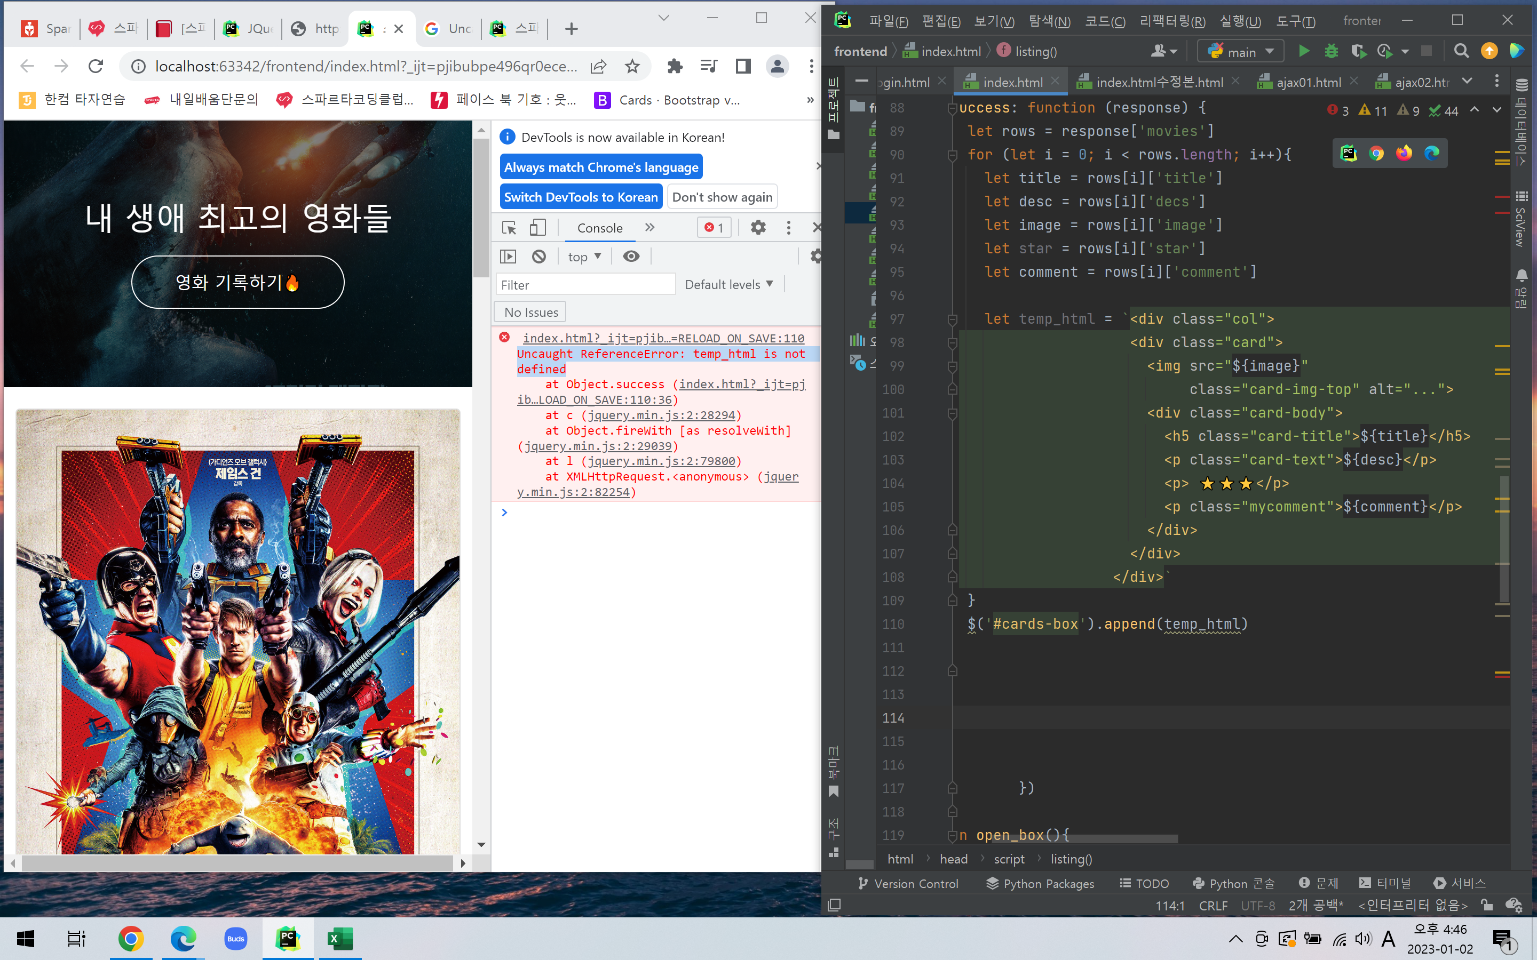The height and width of the screenshot is (960, 1537).
Task: Click the console Filter input field
Action: [x=585, y=284]
